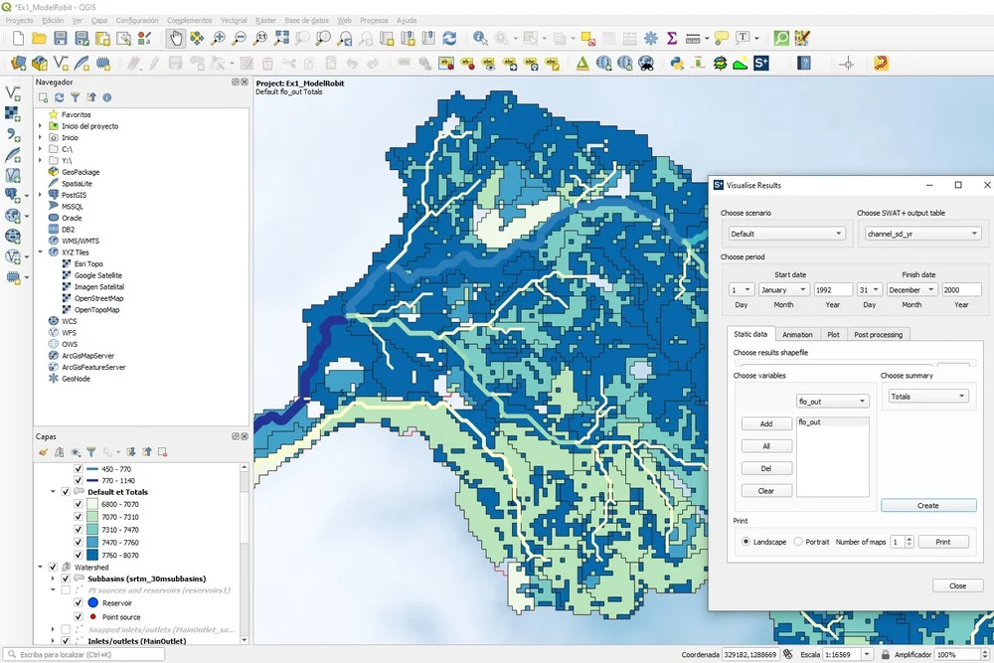The height and width of the screenshot is (663, 994).
Task: Open the Python console icon
Action: [x=677, y=64]
